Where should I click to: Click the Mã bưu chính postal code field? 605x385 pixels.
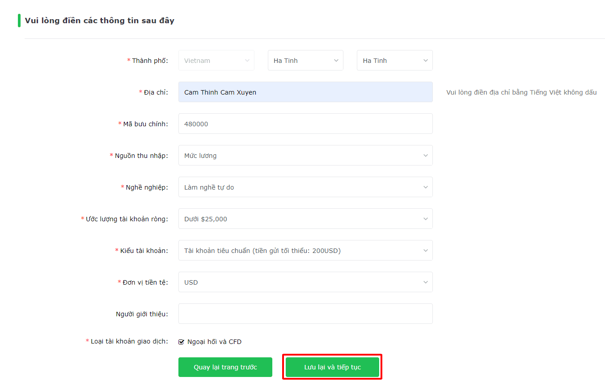point(305,124)
